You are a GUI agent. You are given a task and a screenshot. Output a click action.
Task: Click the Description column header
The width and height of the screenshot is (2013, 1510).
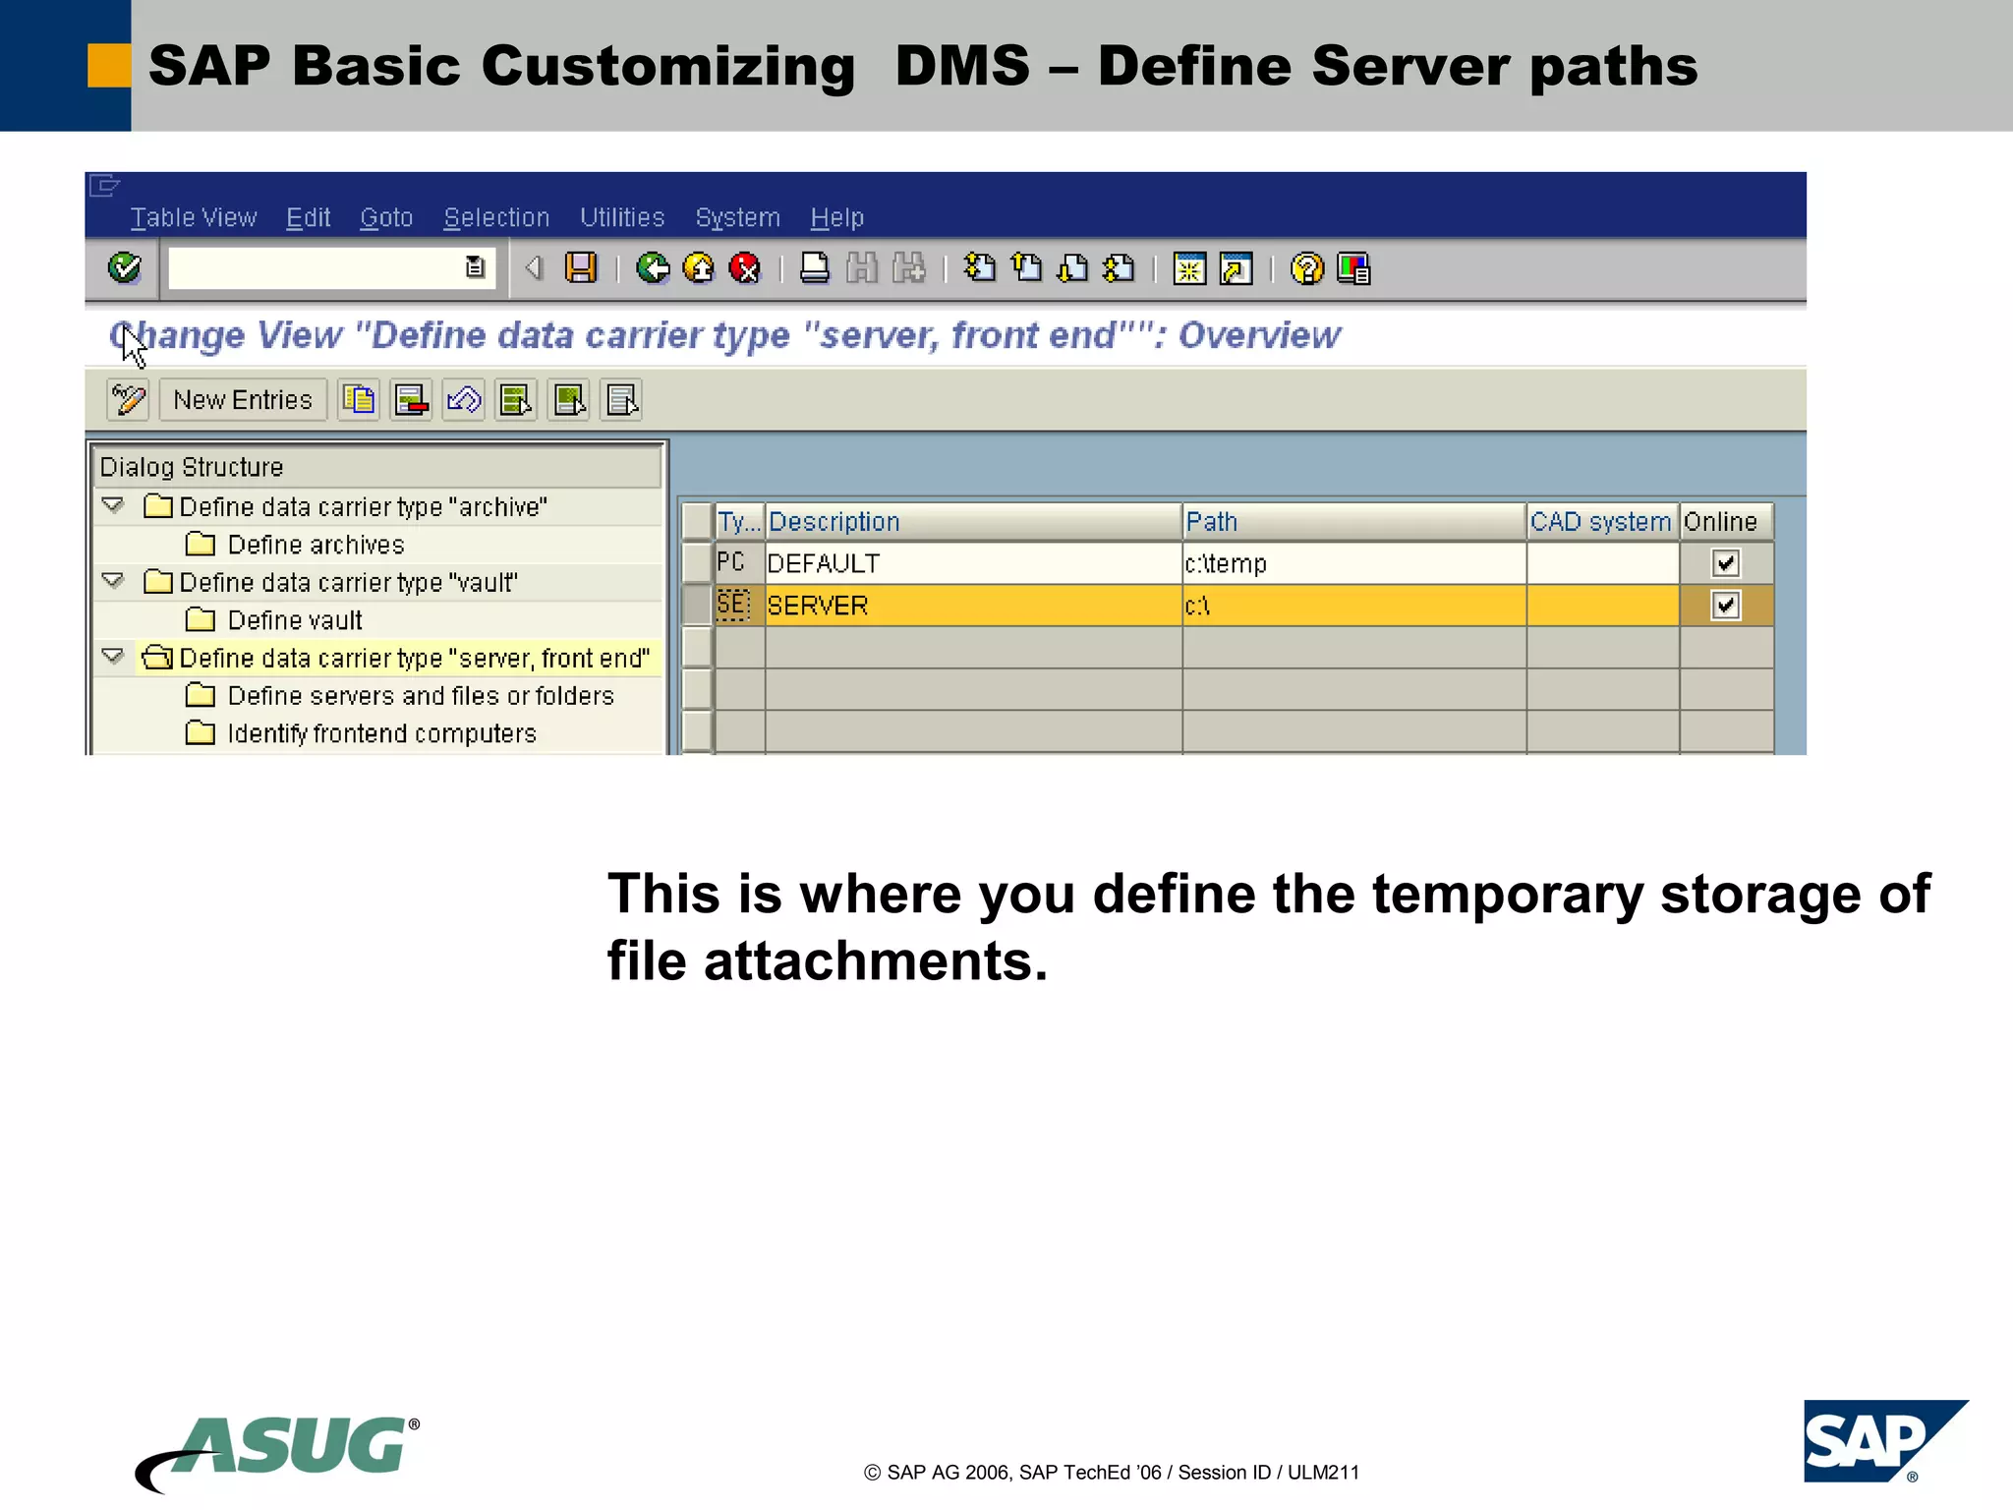973,522
